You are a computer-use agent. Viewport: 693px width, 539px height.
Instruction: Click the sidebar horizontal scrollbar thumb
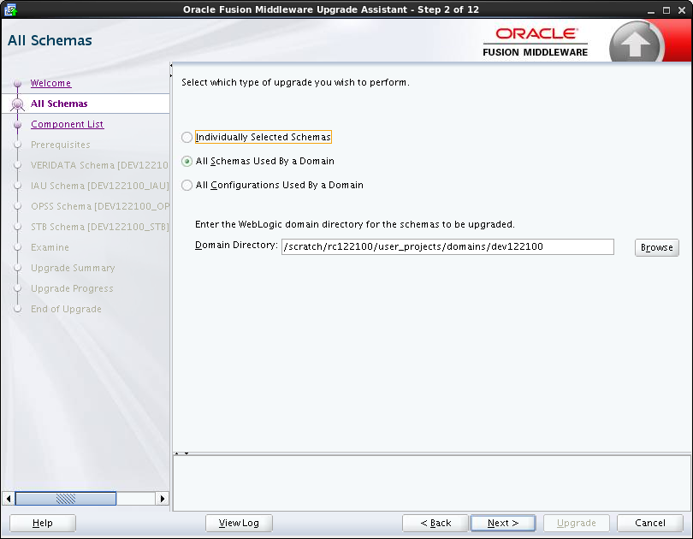[66, 498]
